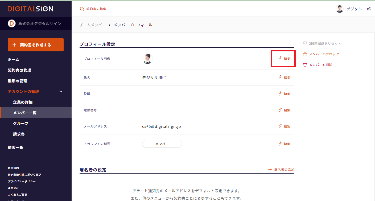Navigate to チームメンバー breadcrumb
This screenshot has width=375, height=201.
coord(93,25)
